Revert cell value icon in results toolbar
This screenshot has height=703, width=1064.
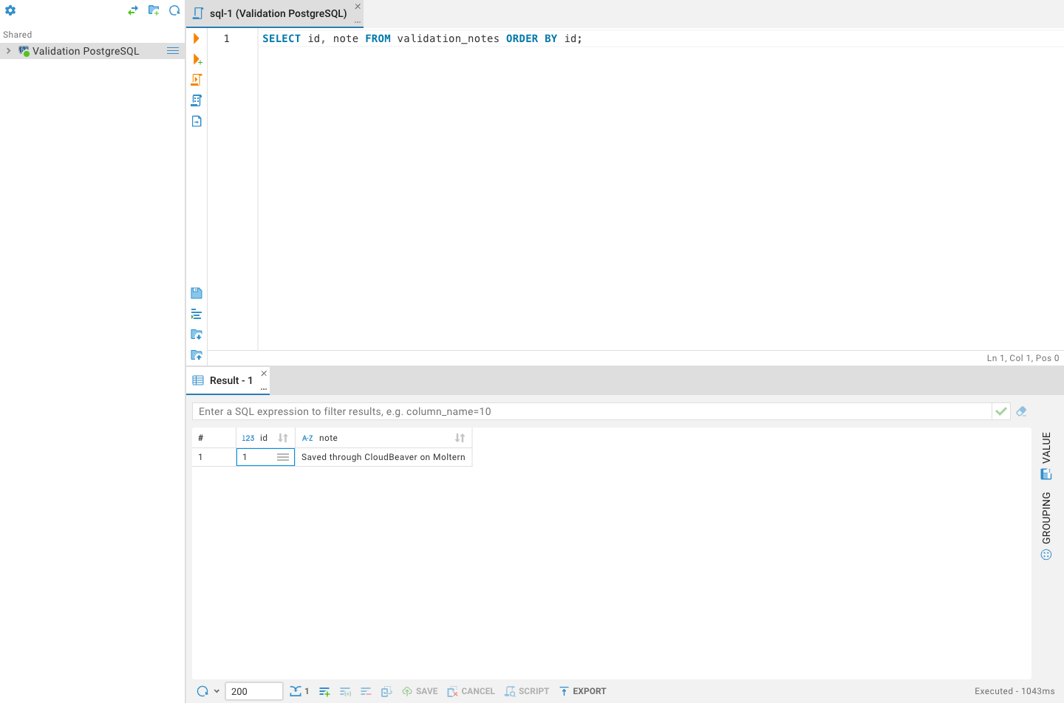(x=386, y=691)
